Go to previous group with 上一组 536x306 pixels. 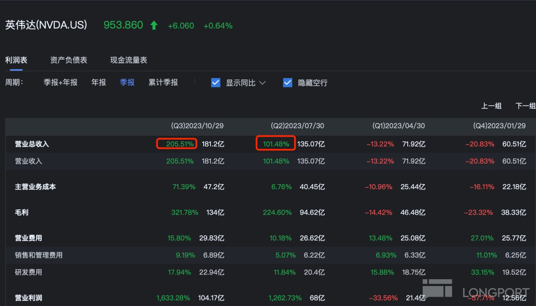[491, 106]
